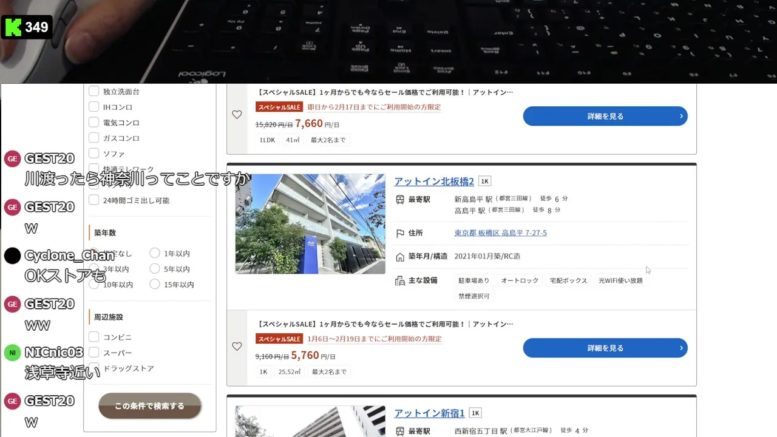Click the 周辺施設 section heading
Viewport: 777px width, 437px height.
click(x=108, y=317)
